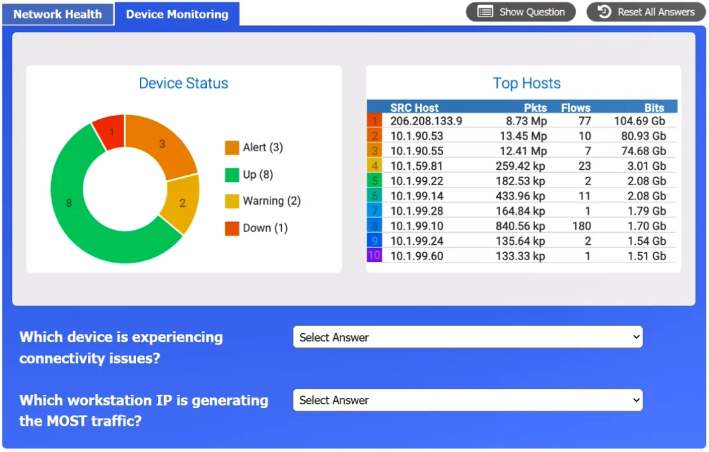The image size is (709, 452).
Task: Select host 10.1.99.60 in the table
Action: coord(417,256)
